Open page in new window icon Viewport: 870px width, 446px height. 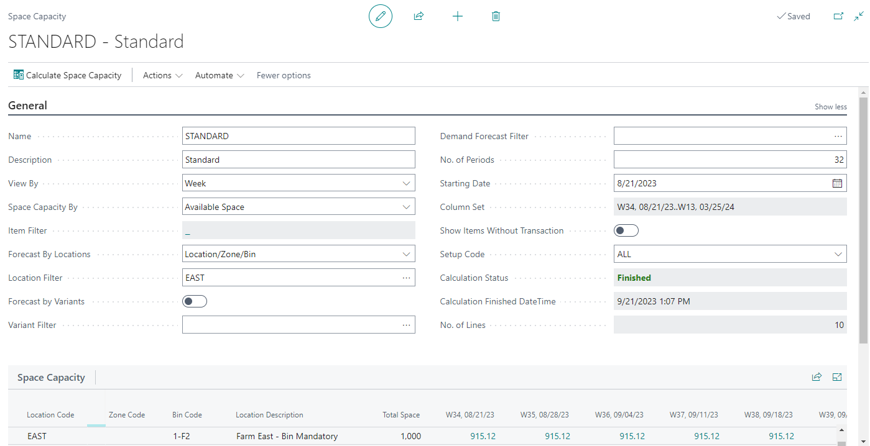coord(838,16)
